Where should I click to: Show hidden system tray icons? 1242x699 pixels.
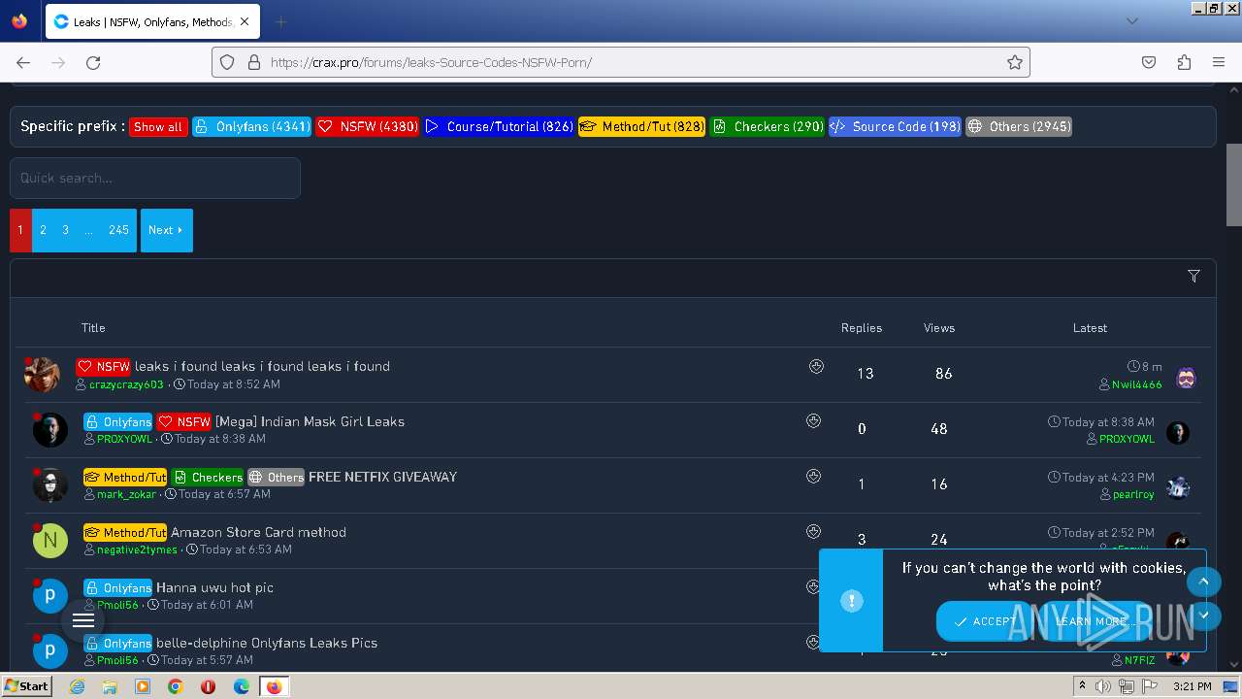(x=1082, y=686)
